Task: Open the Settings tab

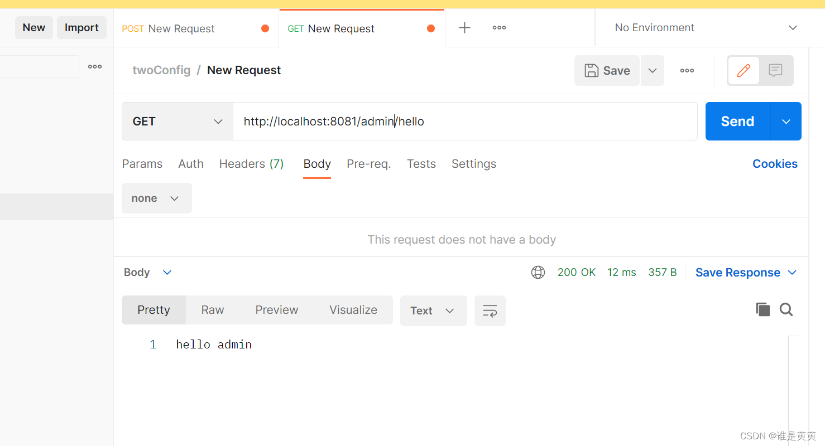Action: point(474,164)
